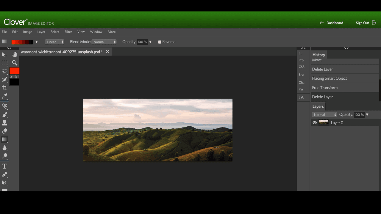Open the LaC side panel
The width and height of the screenshot is (381, 214).
tap(302, 97)
